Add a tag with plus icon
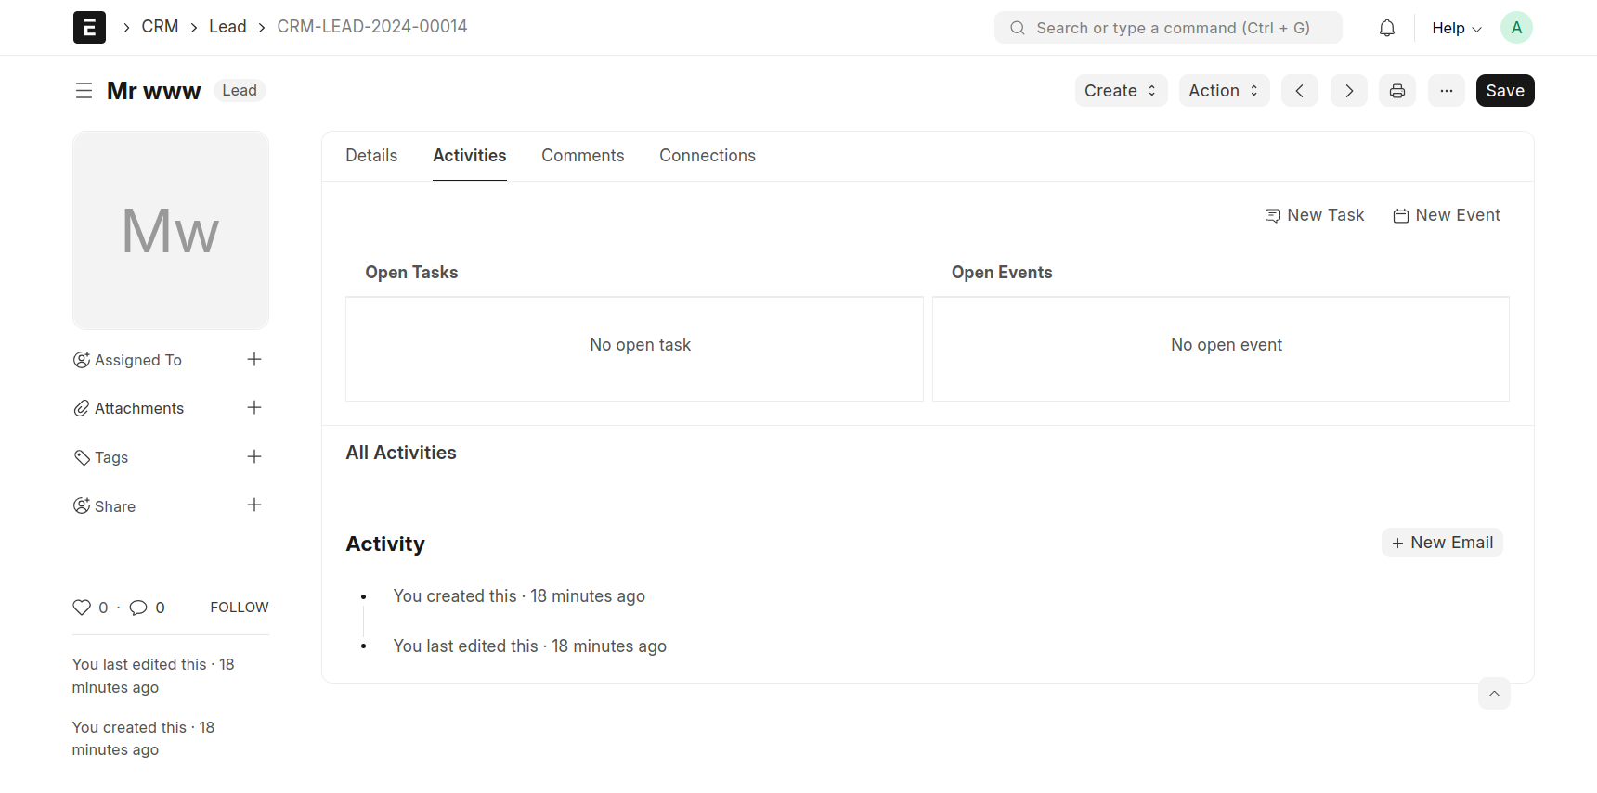Viewport: 1597px width, 793px height. click(254, 457)
